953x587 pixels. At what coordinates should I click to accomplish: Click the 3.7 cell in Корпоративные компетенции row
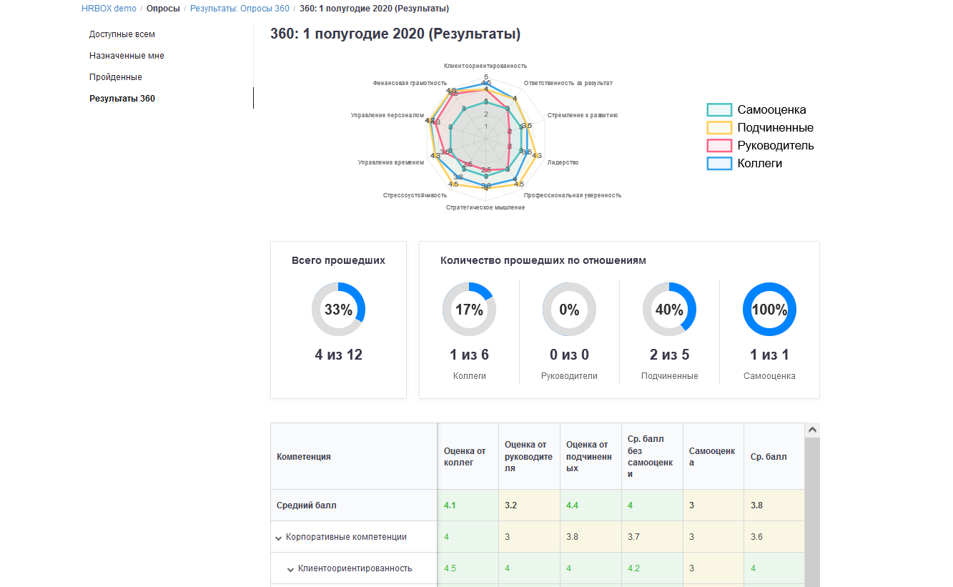(652, 537)
